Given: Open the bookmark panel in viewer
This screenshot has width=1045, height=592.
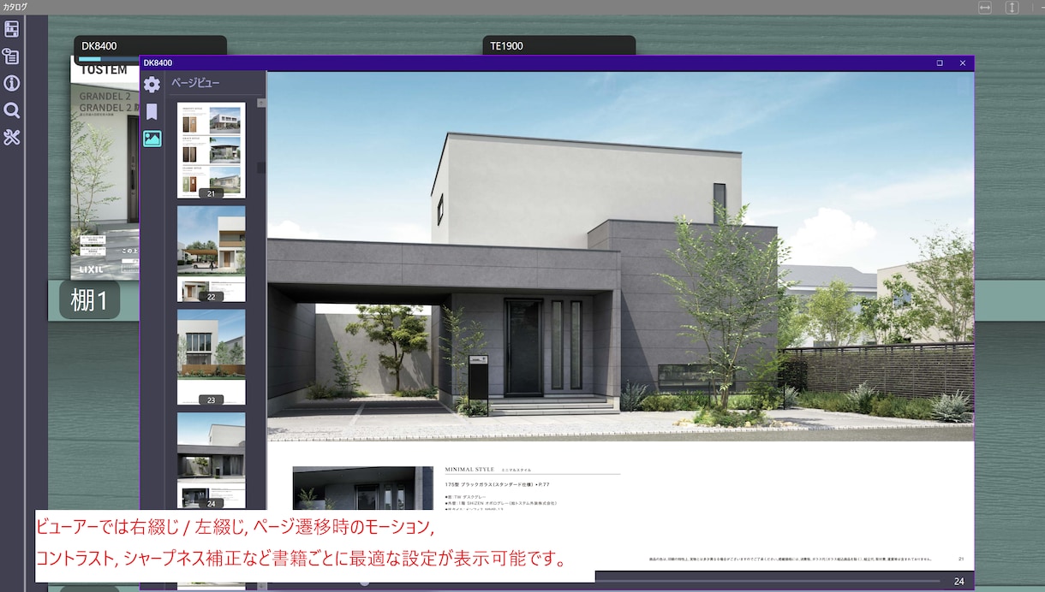Looking at the screenshot, I should (x=152, y=112).
